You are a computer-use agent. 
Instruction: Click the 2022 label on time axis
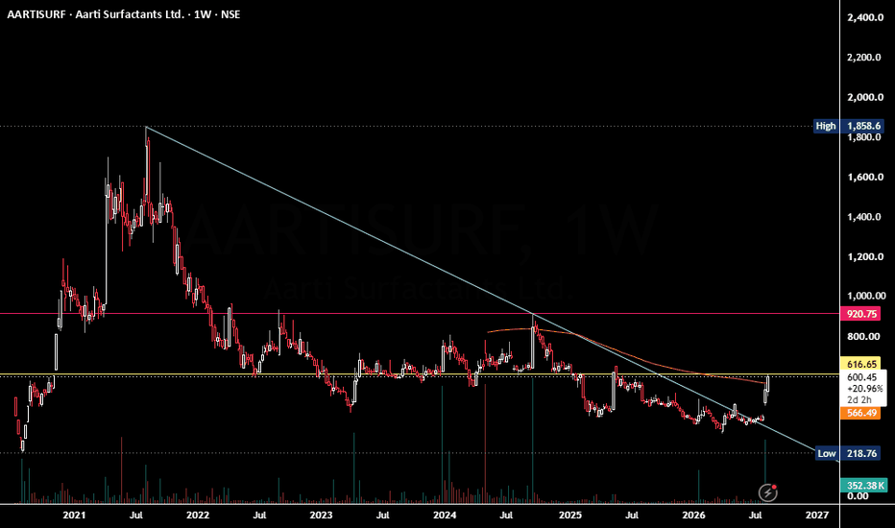[198, 515]
